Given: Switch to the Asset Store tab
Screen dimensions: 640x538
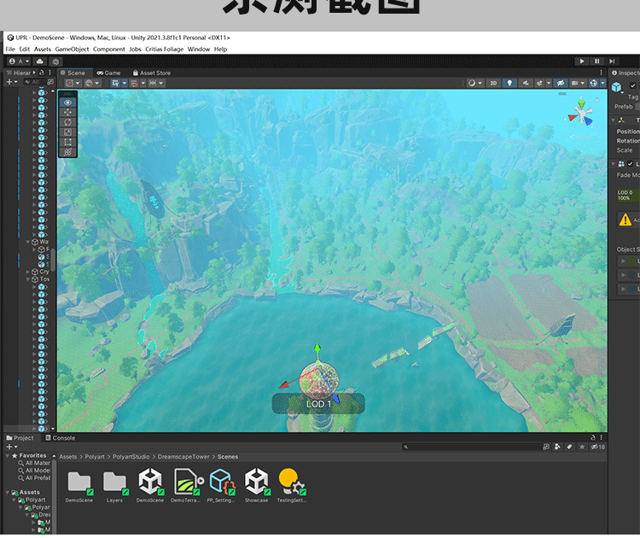Looking at the screenshot, I should 151,73.
